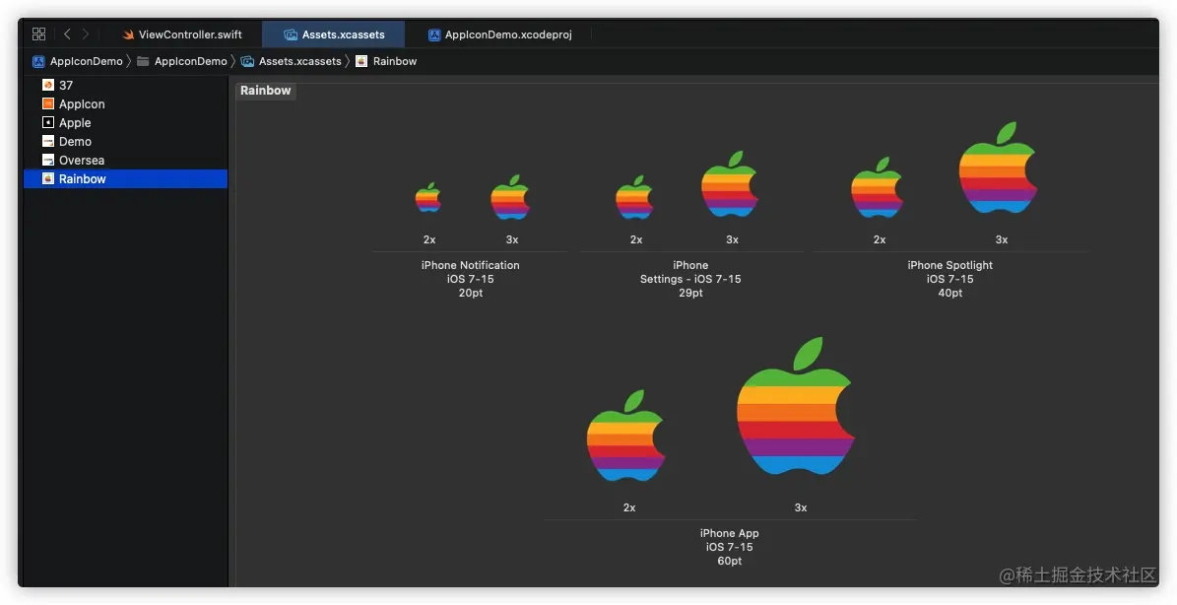Viewport: 1177px width, 605px height.
Task: Select the iPhone Settings 3x icon slot
Action: 731,184
